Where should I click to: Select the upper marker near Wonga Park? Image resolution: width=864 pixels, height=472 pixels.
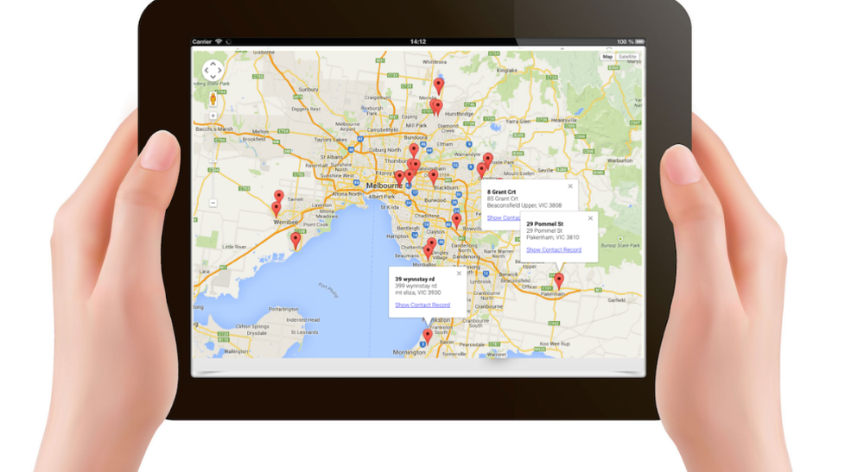tap(487, 160)
